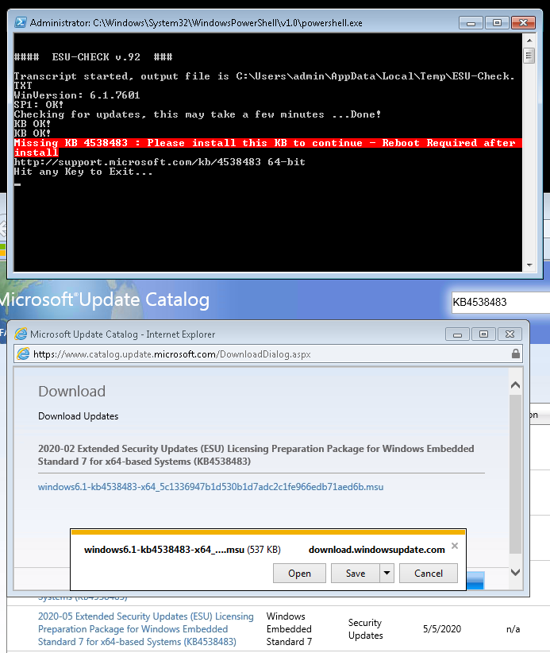
Task: Click the padlock security icon in address bar
Action: coord(515,354)
